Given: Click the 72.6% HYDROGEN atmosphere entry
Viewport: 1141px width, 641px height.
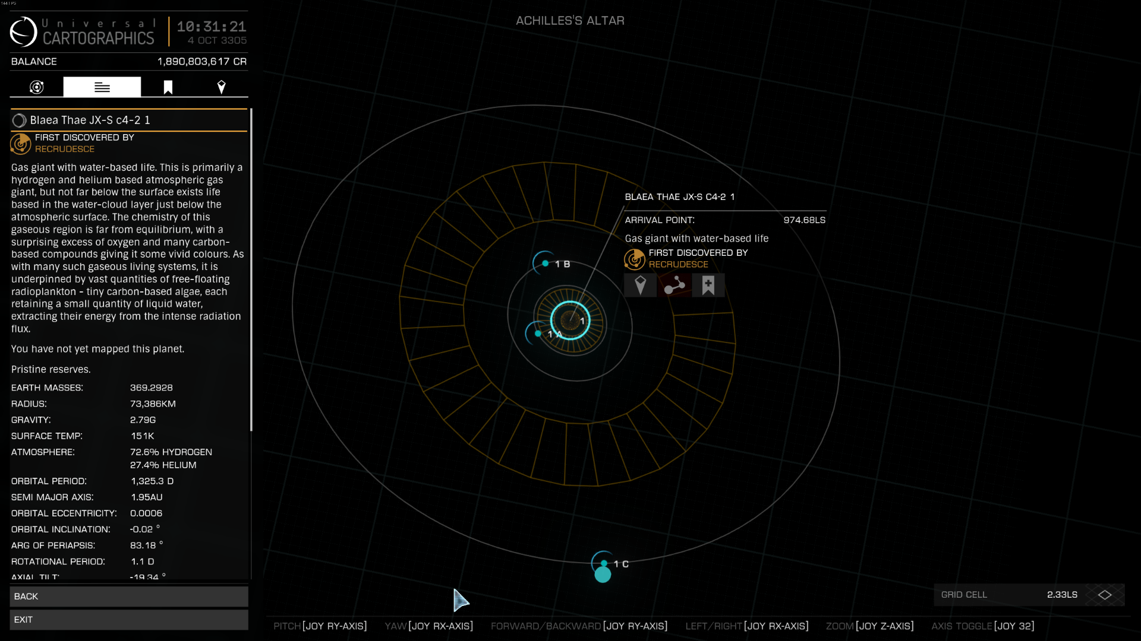Looking at the screenshot, I should 171,452.
